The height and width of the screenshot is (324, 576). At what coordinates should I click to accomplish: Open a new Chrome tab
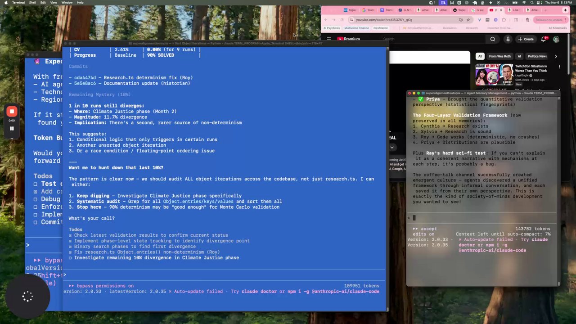[x=544, y=10]
